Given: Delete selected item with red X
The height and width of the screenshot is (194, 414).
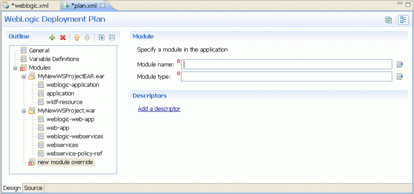Looking at the screenshot, I should point(63,38).
